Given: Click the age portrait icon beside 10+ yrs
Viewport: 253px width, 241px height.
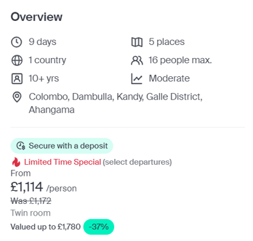Looking at the screenshot, I should click(17, 79).
